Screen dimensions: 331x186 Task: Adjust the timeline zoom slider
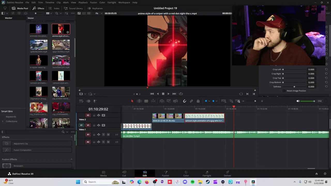pos(255,101)
